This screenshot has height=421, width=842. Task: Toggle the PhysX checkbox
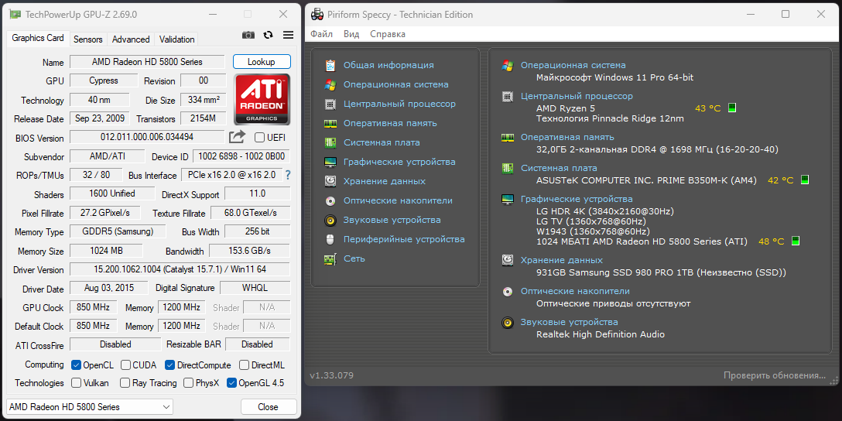[x=188, y=383]
